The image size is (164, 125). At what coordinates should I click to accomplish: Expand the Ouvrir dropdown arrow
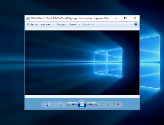pyautogui.click(x=92, y=24)
